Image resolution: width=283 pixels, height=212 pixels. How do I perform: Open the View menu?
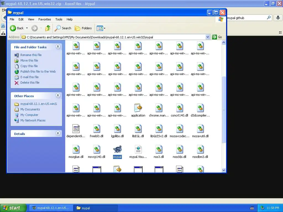coord(31,19)
